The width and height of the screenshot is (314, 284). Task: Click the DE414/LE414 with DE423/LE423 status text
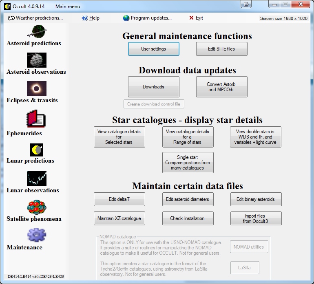coord(35,276)
